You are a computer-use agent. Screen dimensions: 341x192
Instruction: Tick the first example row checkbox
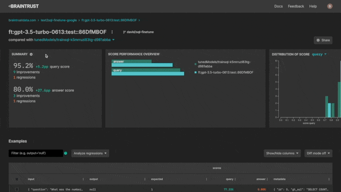click(17, 189)
